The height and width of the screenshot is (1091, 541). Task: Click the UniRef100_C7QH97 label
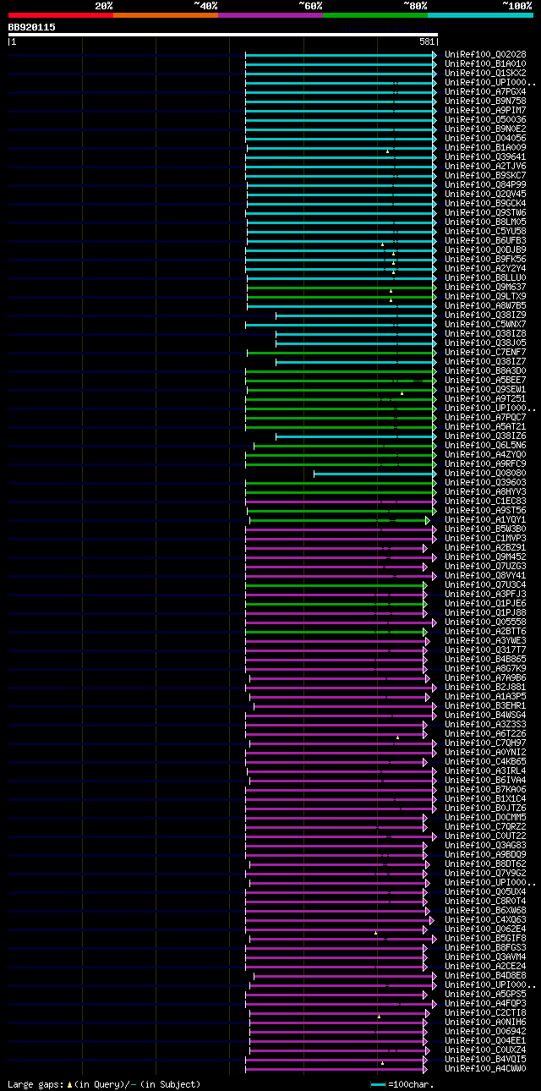tap(485, 743)
